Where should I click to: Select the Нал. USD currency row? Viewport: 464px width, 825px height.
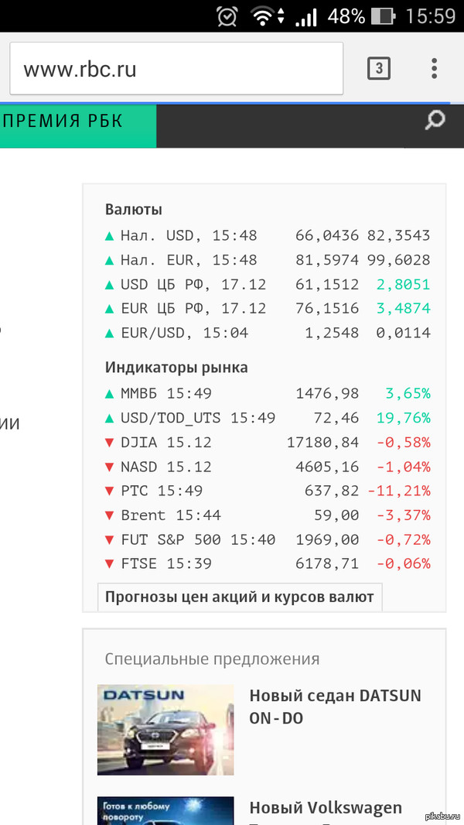267,235
